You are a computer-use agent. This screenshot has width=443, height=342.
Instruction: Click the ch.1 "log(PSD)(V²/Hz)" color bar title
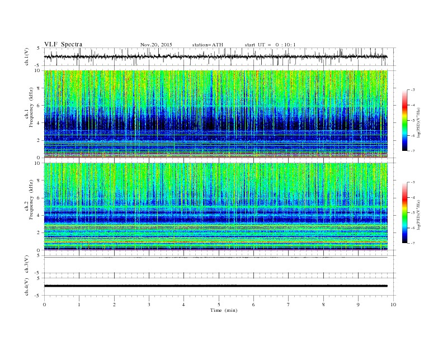[419, 122]
